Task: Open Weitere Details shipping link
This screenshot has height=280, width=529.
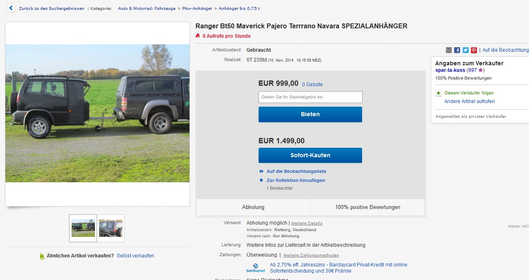Action: coord(307,223)
